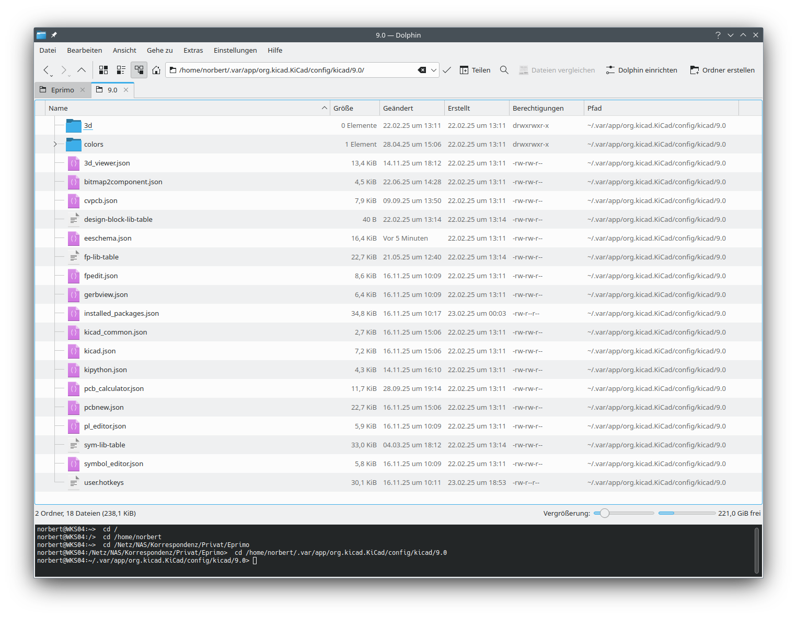Select the kicad_common.json file
Screen dimensions: 797x618
tap(115, 332)
